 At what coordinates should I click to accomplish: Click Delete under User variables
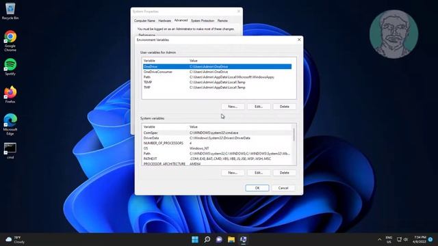(285, 107)
